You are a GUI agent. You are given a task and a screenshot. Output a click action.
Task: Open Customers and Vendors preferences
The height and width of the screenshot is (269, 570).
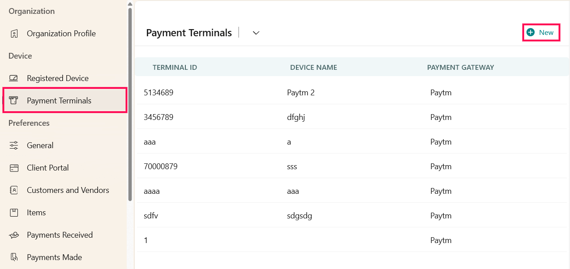click(x=68, y=190)
